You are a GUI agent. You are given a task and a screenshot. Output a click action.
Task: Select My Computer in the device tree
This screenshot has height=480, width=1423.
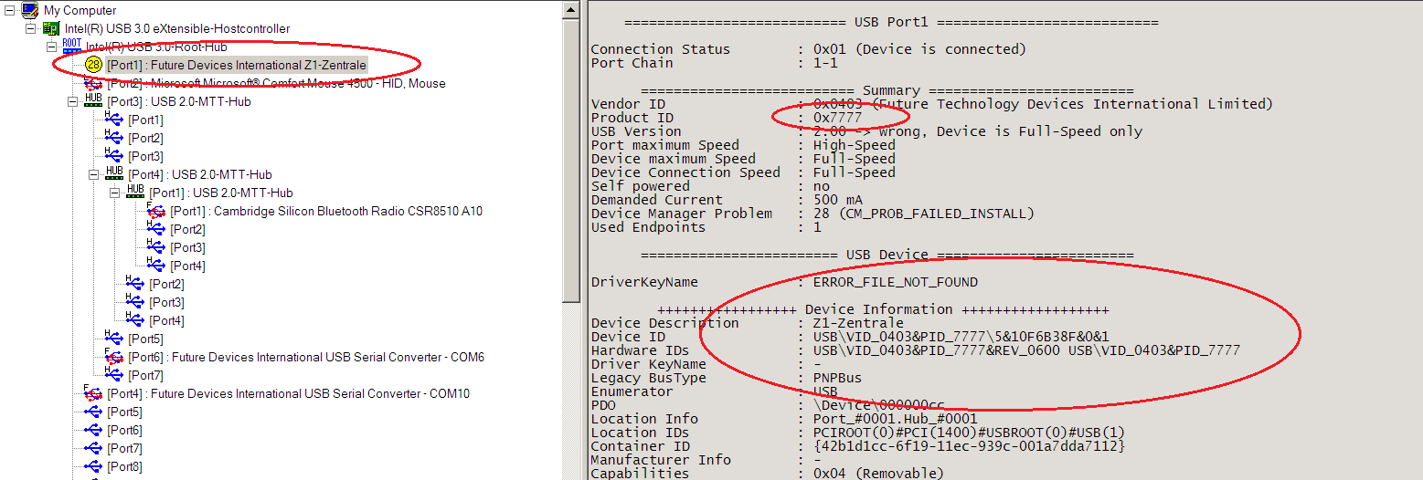[x=80, y=10]
